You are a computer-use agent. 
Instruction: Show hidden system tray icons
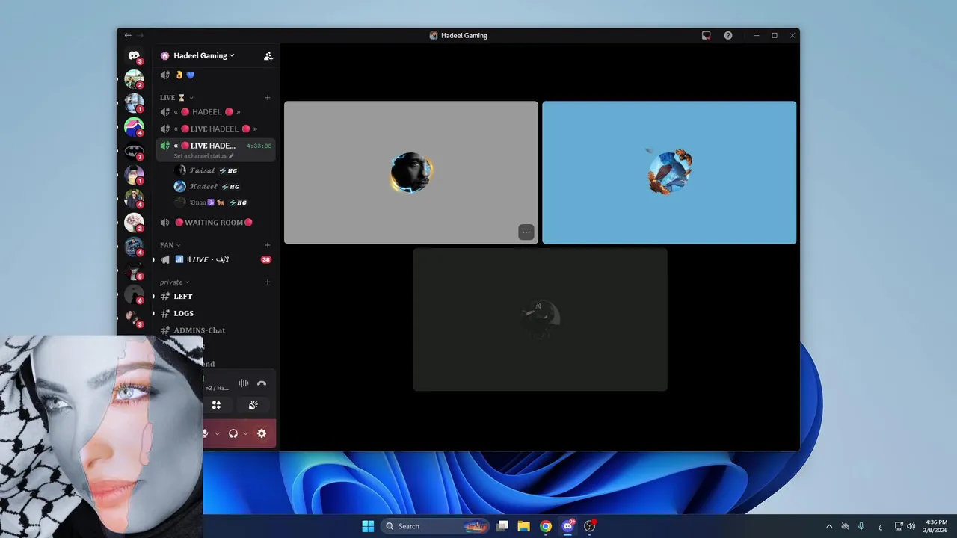pos(829,526)
